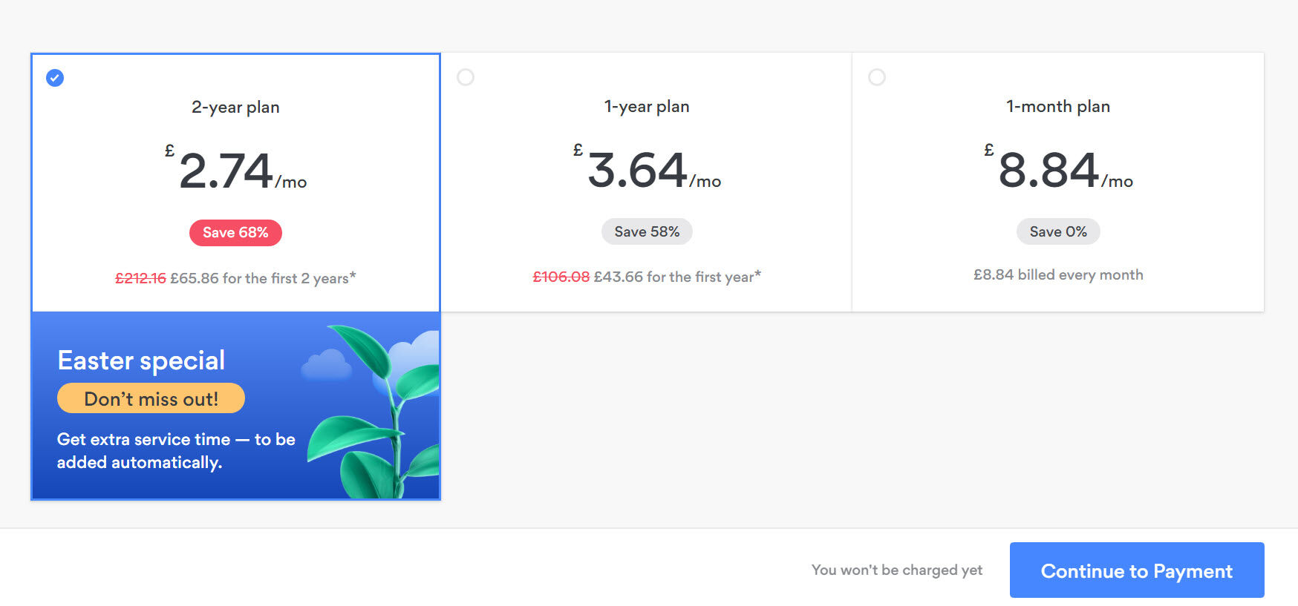Click the £8.84/mo price
Image resolution: width=1298 pixels, height=606 pixels.
click(x=1058, y=169)
